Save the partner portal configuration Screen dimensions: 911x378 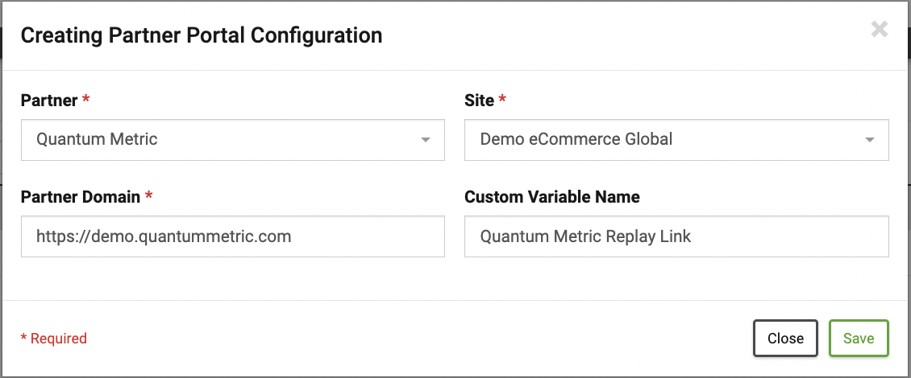[x=859, y=338]
